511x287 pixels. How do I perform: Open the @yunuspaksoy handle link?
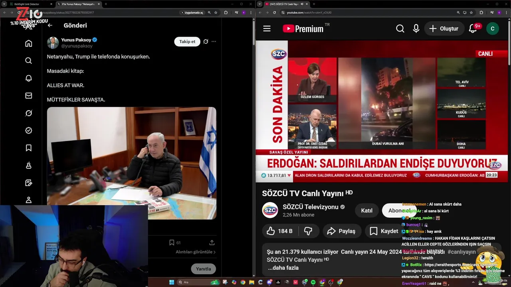click(77, 46)
